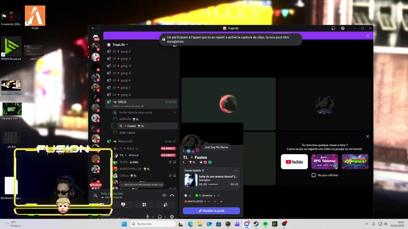Click the red NOUVEAU server badge
Viewport: 408px width, 229px height.
[95, 185]
